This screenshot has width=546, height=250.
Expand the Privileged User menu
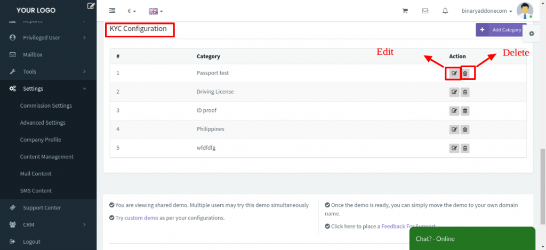49,38
